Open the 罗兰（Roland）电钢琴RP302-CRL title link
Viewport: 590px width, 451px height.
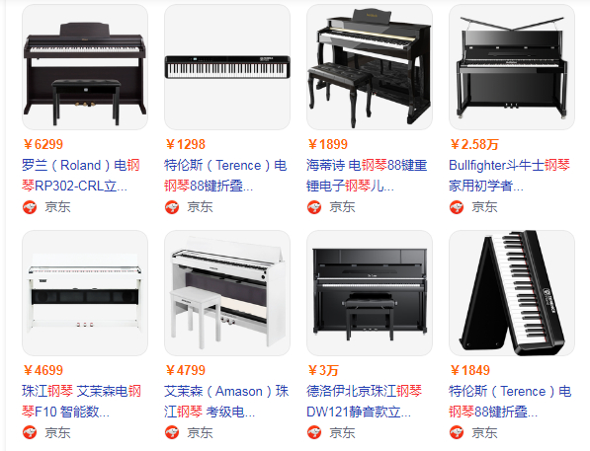coord(81,175)
